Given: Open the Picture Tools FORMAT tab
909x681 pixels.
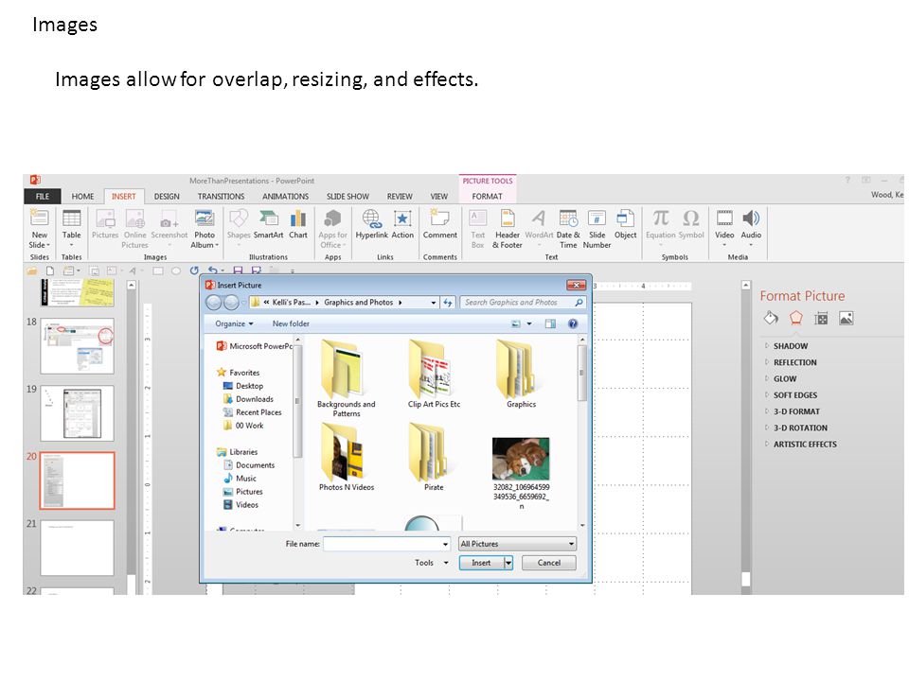Looking at the screenshot, I should [x=487, y=197].
